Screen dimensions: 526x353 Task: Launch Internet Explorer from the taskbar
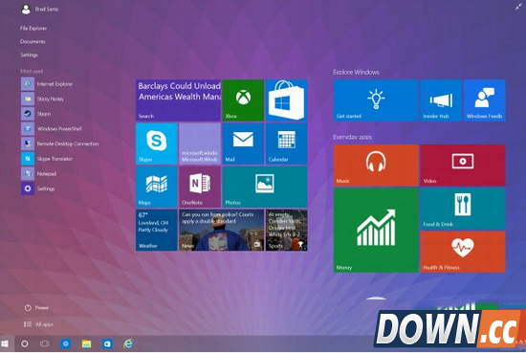click(x=128, y=344)
